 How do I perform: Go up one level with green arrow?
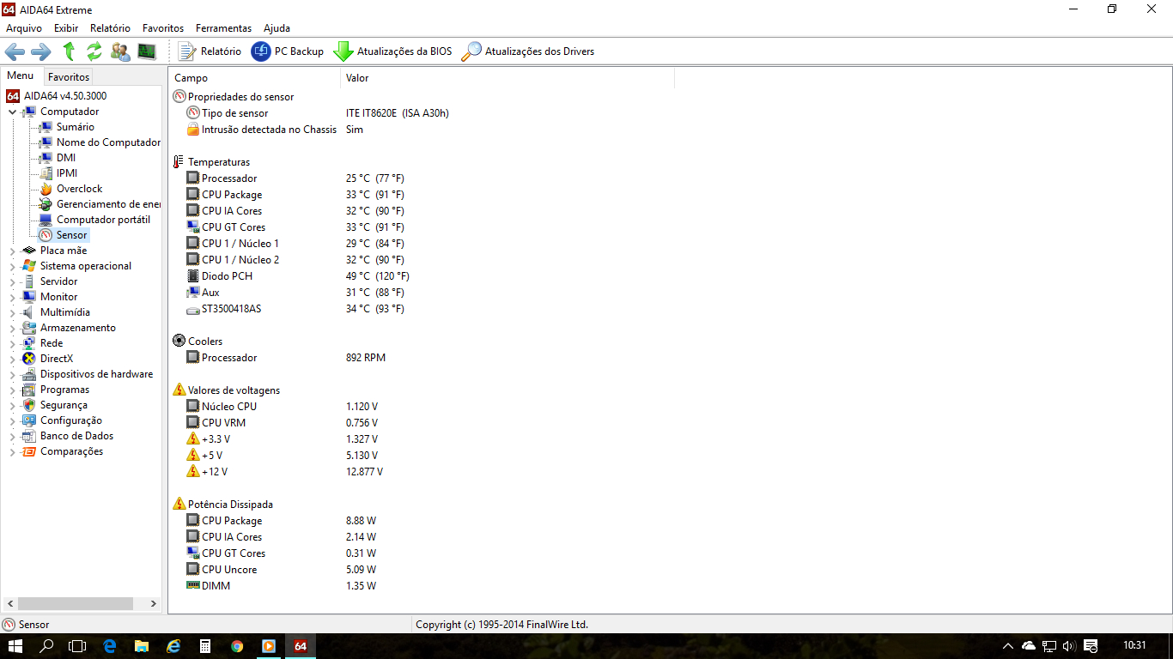point(69,51)
